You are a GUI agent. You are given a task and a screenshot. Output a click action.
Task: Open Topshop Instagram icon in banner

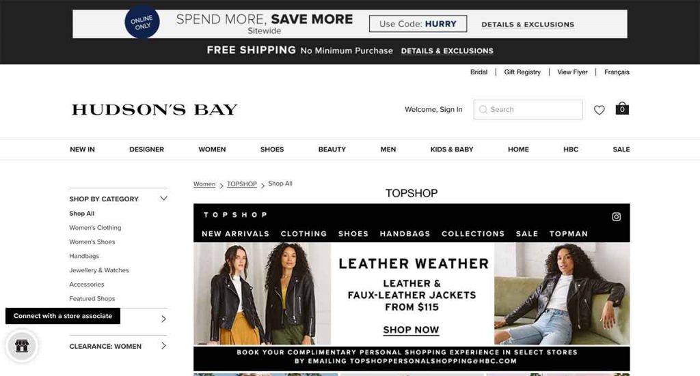(x=616, y=217)
